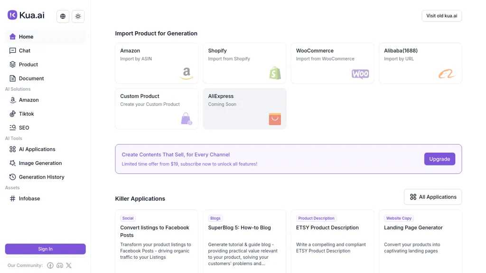The image size is (486, 273).
Task: Open the language globe selector
Action: pos(62,16)
